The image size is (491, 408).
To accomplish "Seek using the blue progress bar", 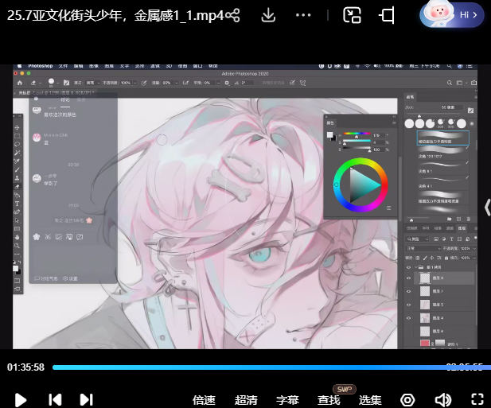I will (239, 367).
